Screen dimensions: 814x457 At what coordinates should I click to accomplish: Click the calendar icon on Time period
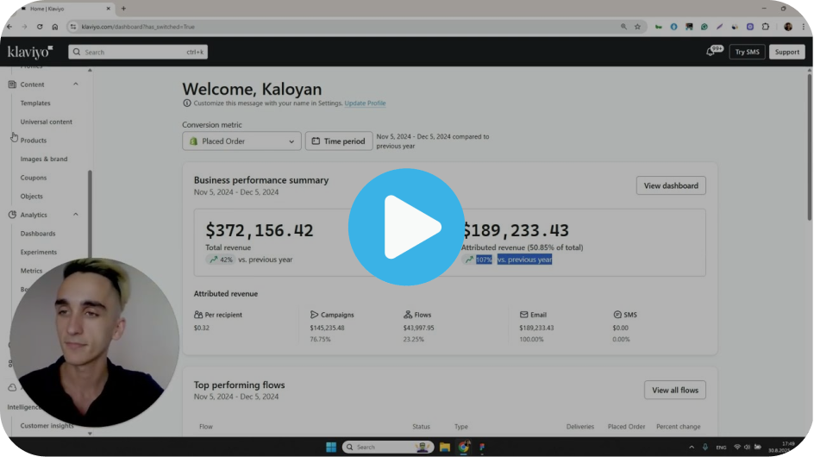(x=316, y=141)
